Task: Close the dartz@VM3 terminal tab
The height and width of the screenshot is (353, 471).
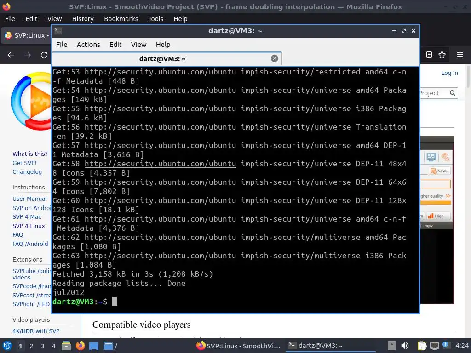Action: (x=274, y=58)
